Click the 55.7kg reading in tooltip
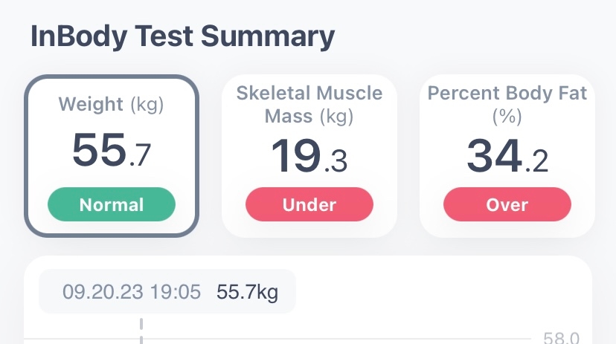616x344 pixels. (x=247, y=292)
